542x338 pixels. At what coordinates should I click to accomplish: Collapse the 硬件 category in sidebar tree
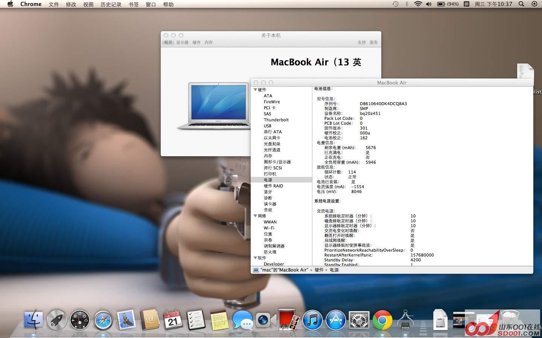255,90
